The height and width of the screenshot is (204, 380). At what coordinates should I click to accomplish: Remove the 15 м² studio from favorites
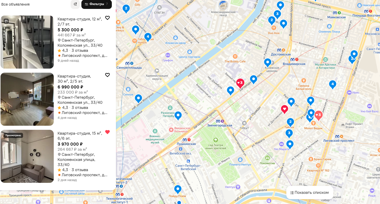(x=107, y=132)
